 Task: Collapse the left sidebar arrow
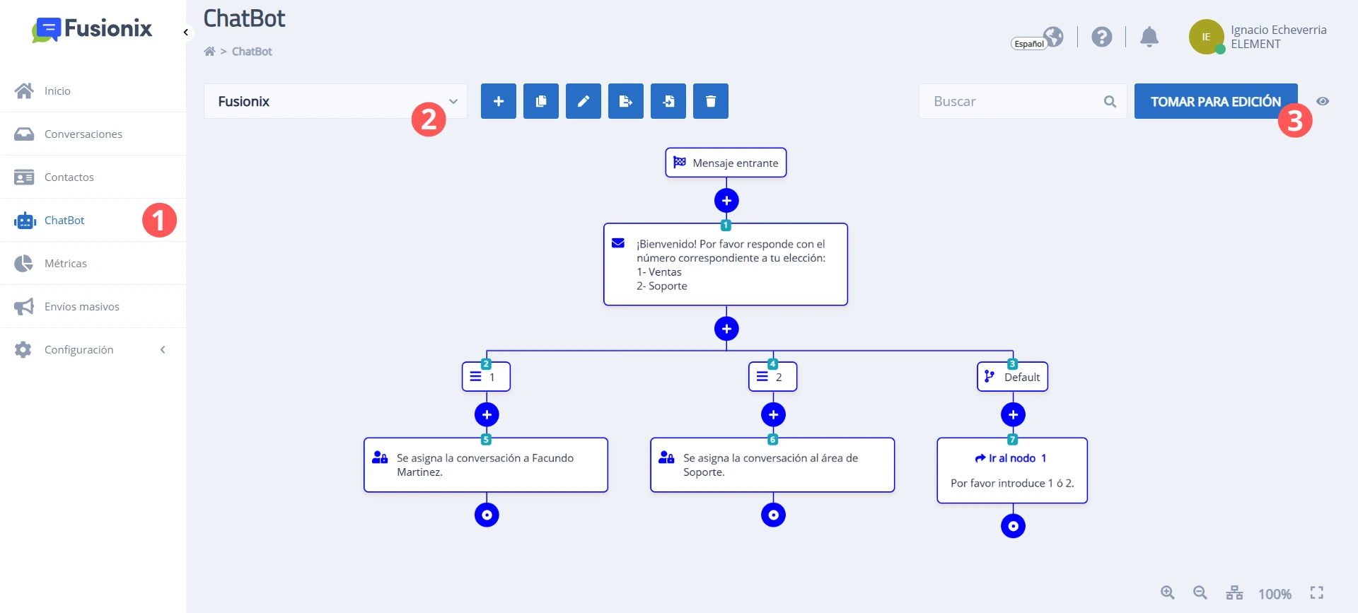click(186, 33)
